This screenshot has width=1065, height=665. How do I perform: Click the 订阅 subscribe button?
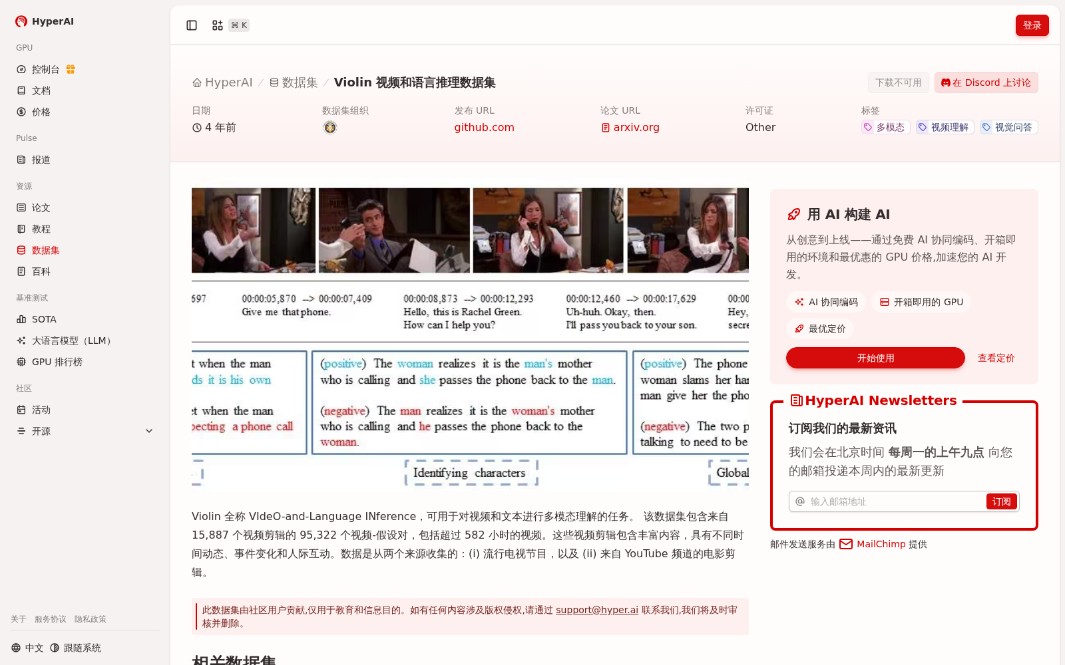1001,501
